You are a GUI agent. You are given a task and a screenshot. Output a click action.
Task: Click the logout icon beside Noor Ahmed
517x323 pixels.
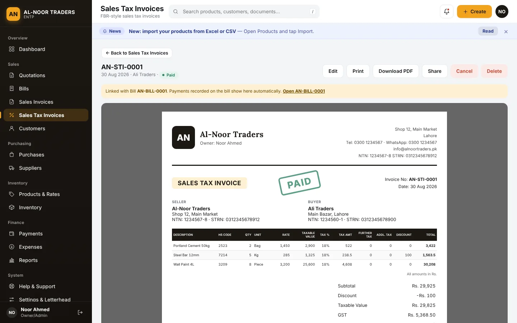(x=80, y=313)
